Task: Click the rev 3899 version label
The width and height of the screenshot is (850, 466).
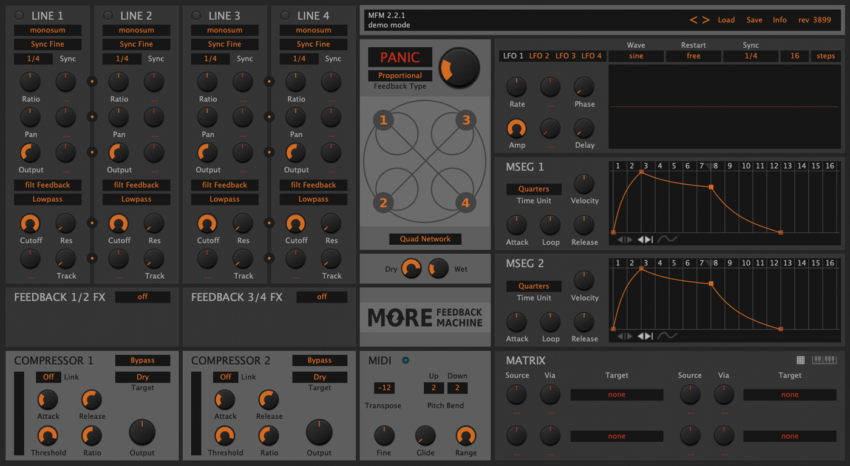Action: tap(814, 20)
